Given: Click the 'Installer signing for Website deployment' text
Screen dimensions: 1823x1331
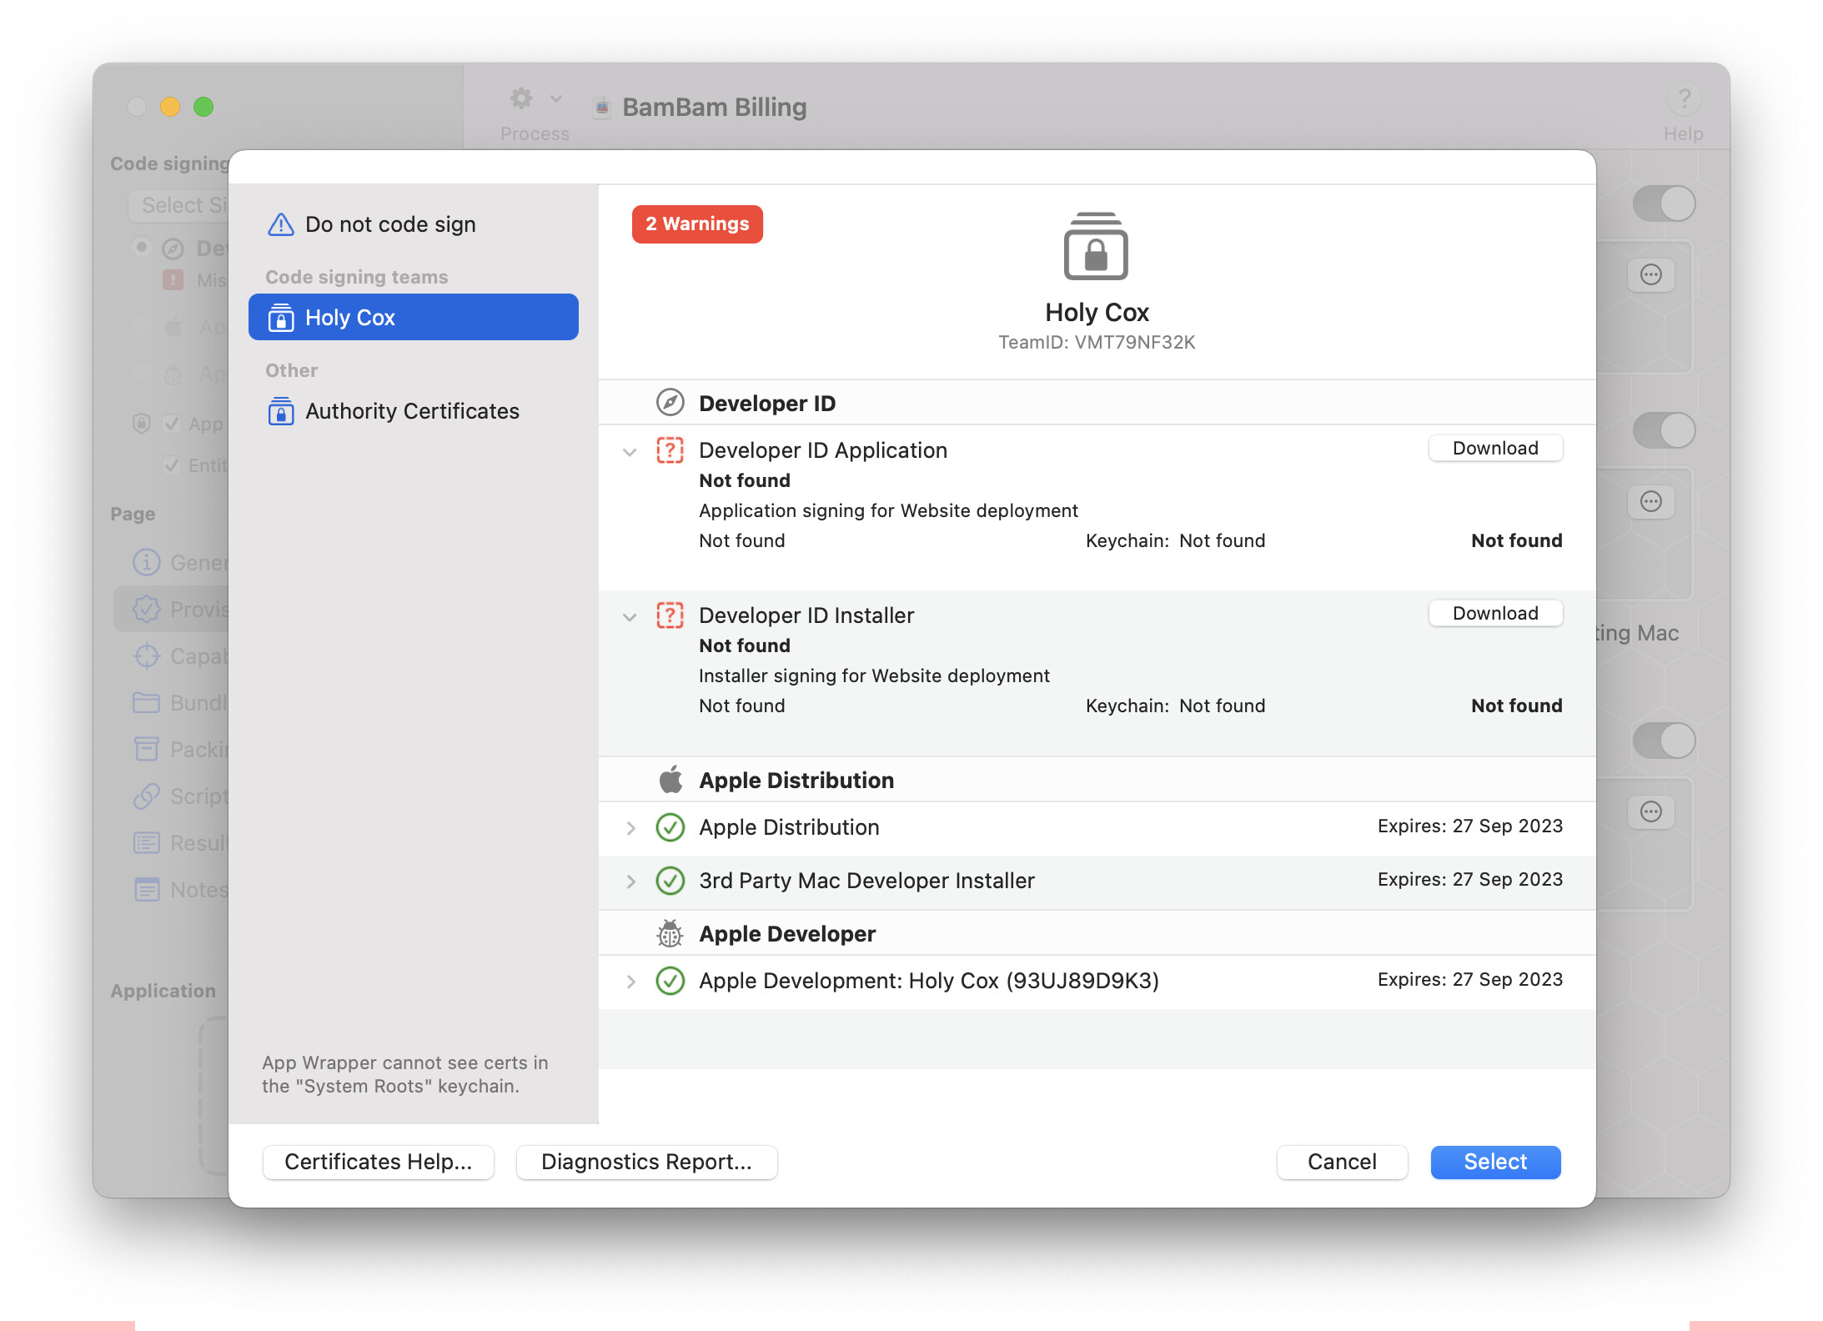Looking at the screenshot, I should point(874,676).
